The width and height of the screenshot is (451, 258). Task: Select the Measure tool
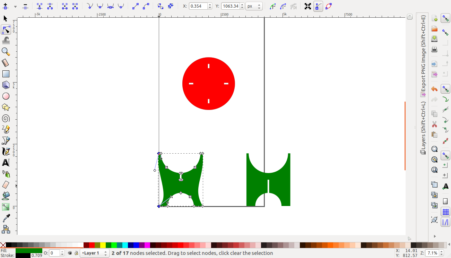click(6, 63)
